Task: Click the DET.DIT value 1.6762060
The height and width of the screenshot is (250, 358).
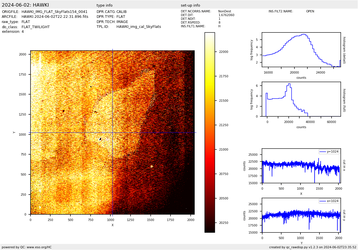Action: (226, 15)
